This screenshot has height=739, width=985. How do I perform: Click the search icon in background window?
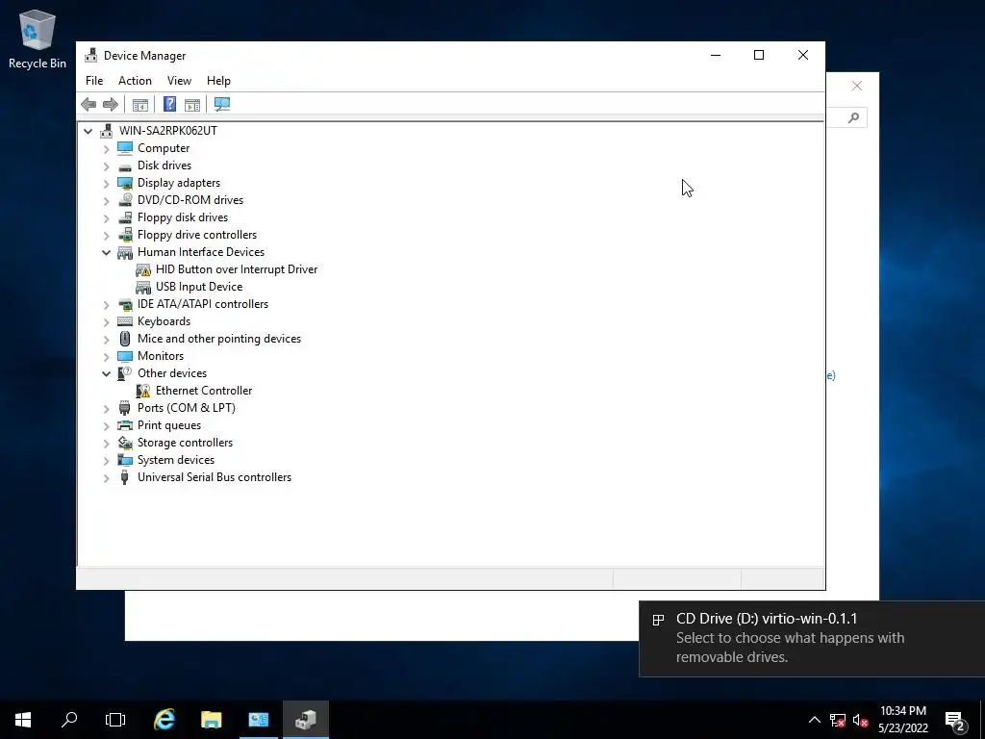[x=853, y=117]
